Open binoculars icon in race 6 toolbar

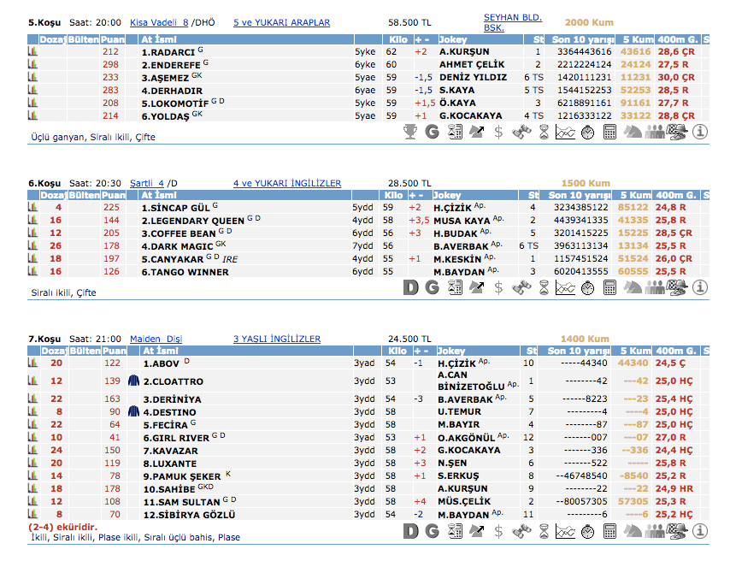point(521,288)
